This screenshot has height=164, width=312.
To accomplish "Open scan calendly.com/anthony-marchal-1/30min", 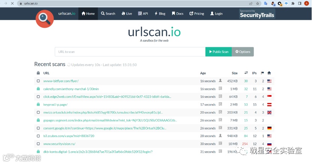I will coord(71,89).
